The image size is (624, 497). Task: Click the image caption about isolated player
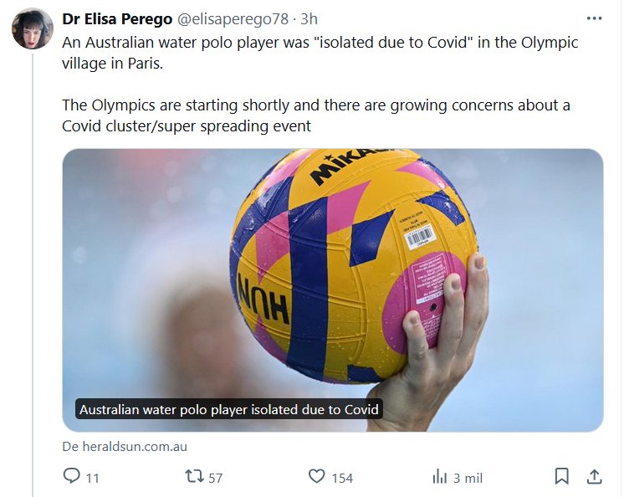(x=228, y=410)
